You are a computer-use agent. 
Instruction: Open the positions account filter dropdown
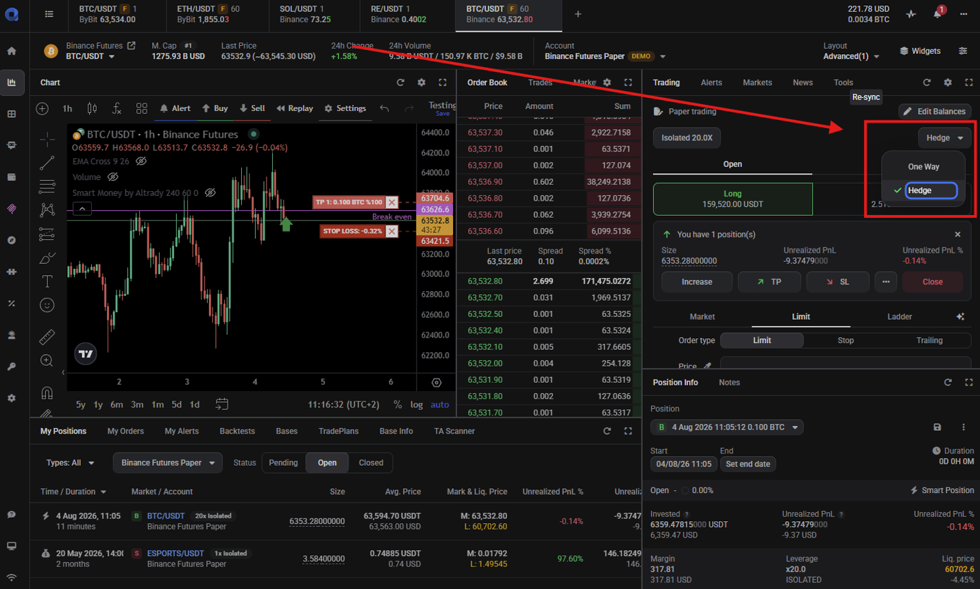click(168, 463)
